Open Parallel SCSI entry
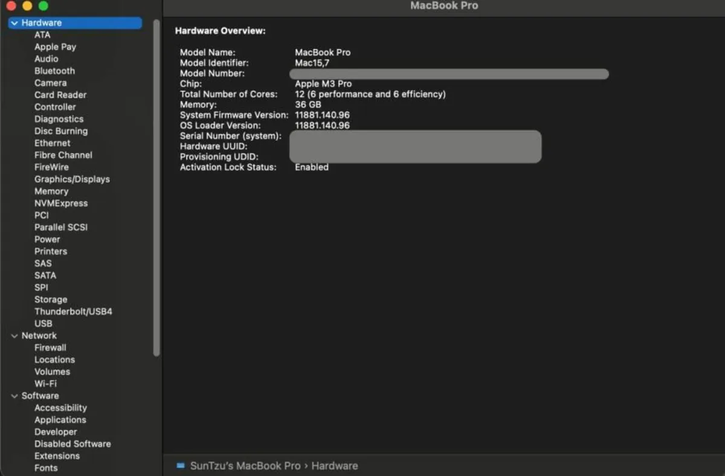Viewport: 725px width, 476px height. click(61, 228)
